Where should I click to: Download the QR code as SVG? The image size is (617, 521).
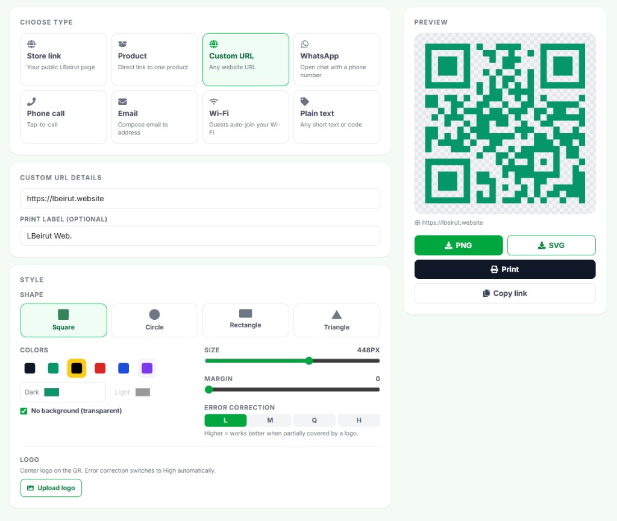click(551, 245)
